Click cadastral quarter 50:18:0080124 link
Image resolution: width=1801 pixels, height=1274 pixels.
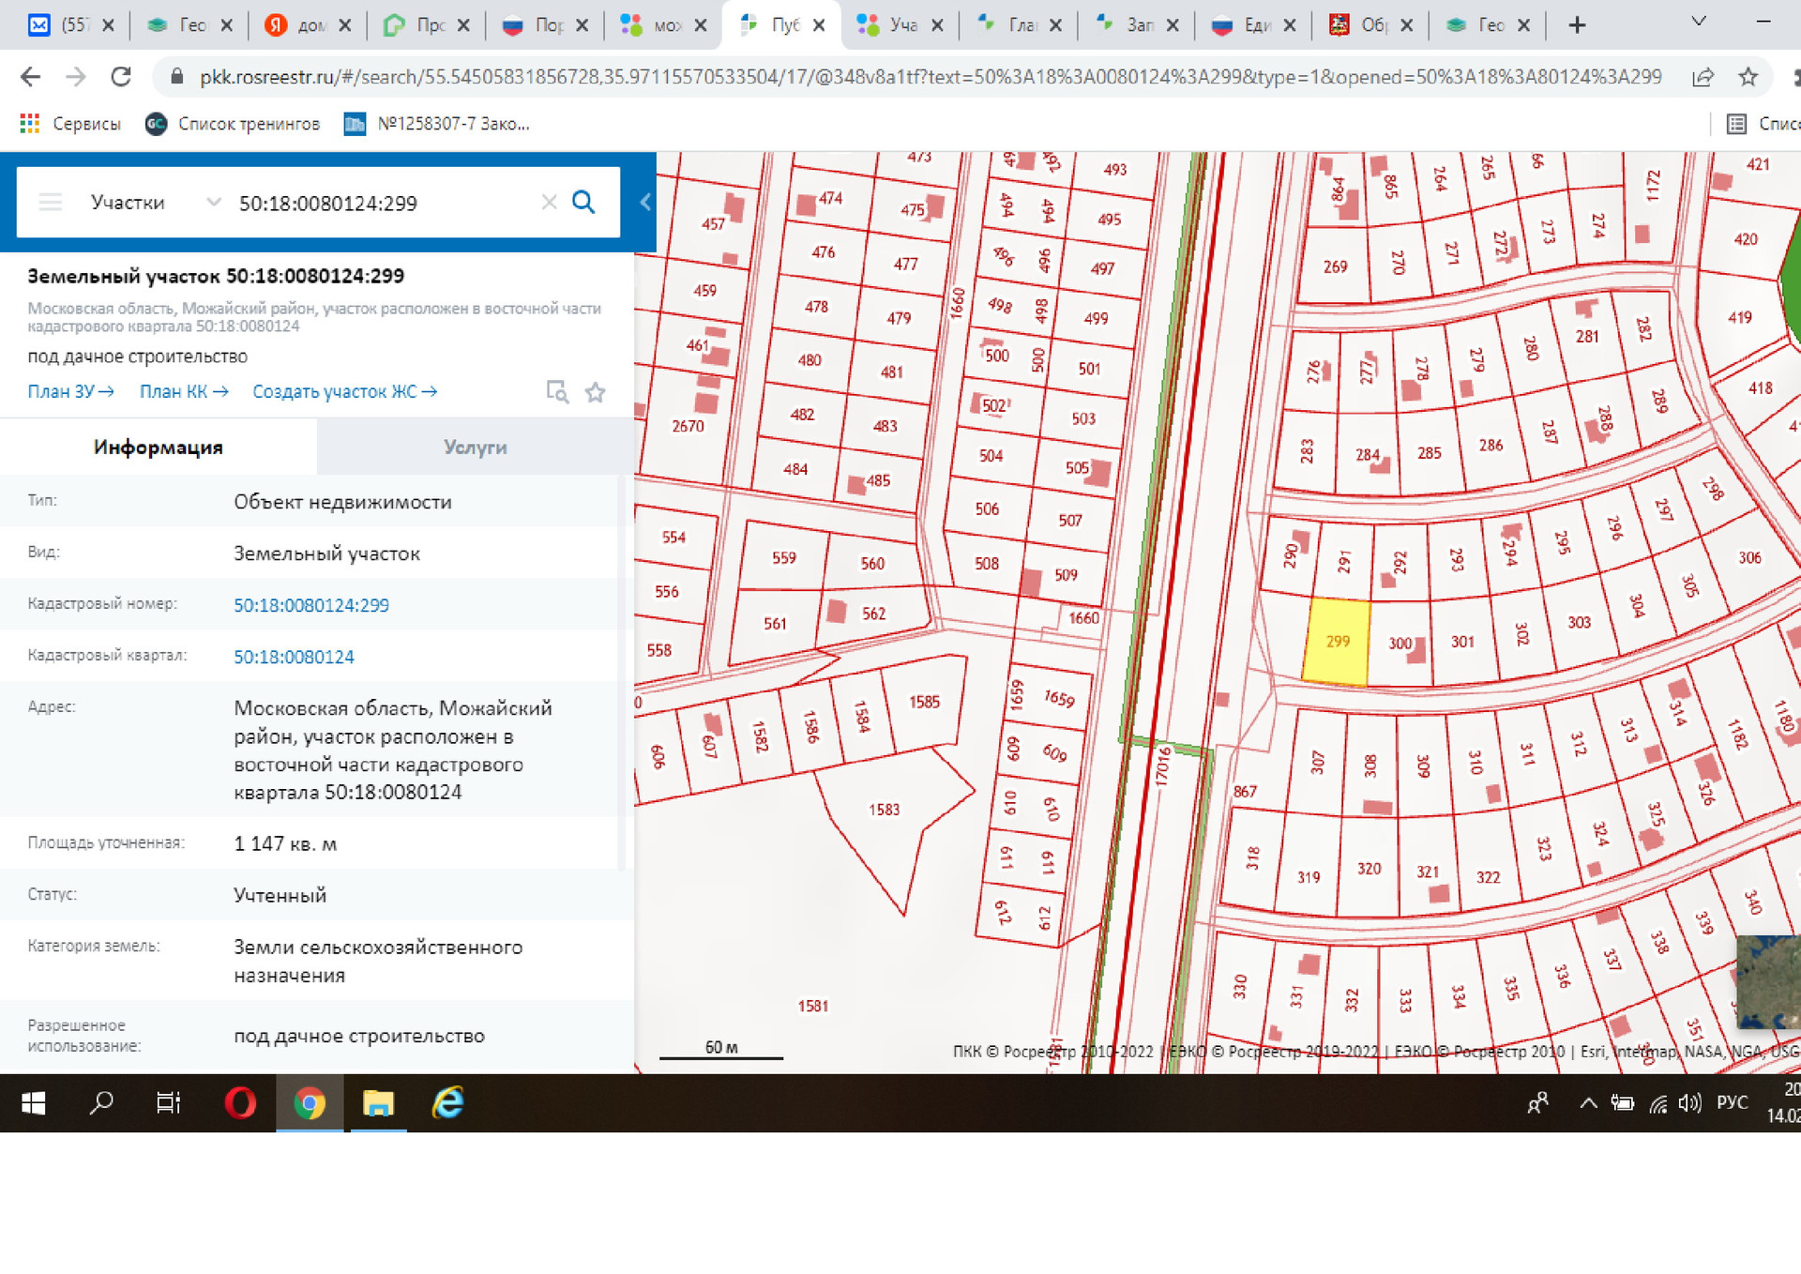294,657
